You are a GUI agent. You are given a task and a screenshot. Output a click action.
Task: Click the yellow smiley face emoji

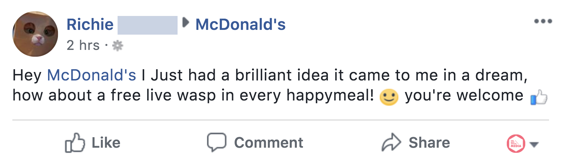(x=389, y=97)
